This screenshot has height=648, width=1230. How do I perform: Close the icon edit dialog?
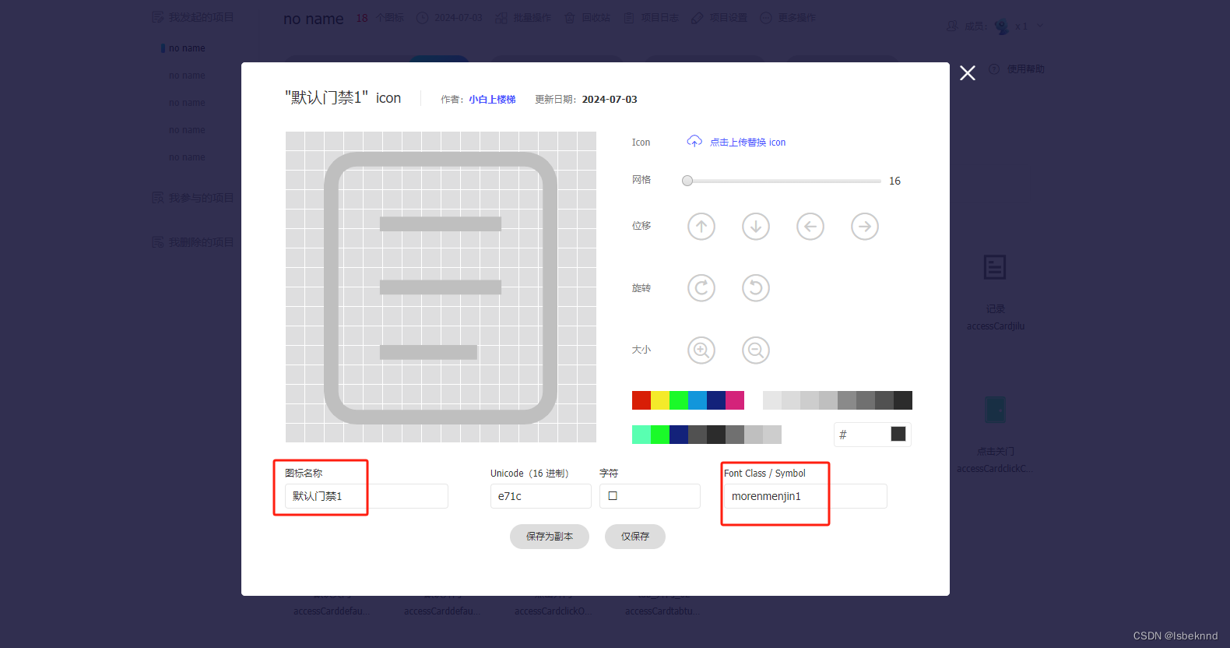pyautogui.click(x=968, y=73)
